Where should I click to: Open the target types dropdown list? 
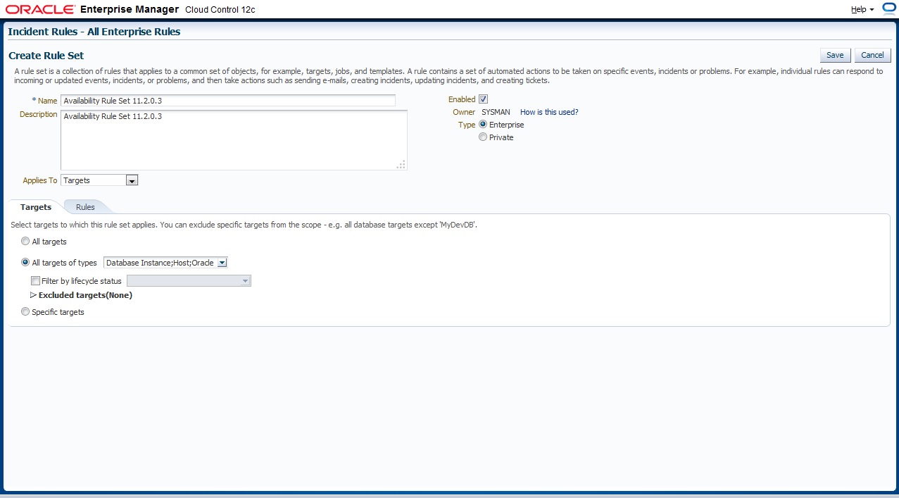222,263
